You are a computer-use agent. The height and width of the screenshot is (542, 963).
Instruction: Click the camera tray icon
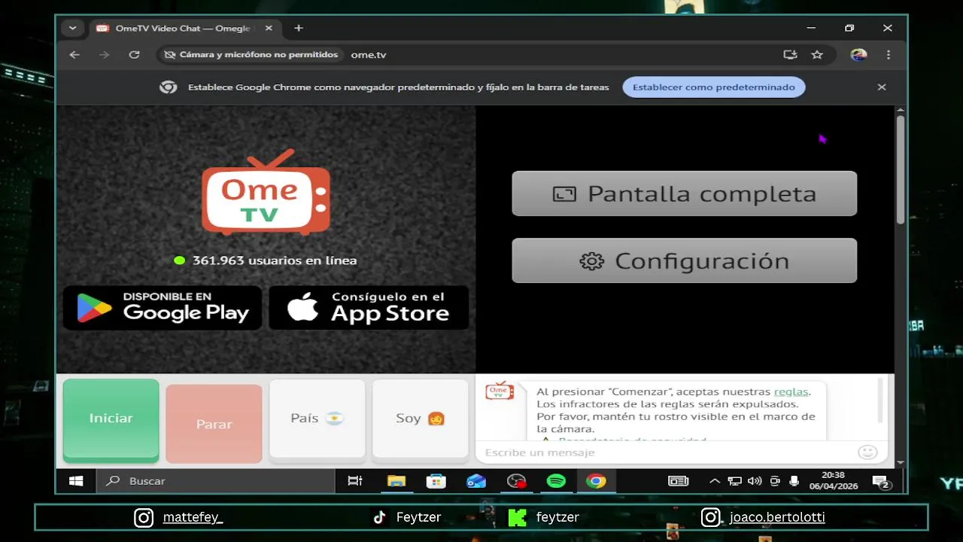tap(775, 481)
